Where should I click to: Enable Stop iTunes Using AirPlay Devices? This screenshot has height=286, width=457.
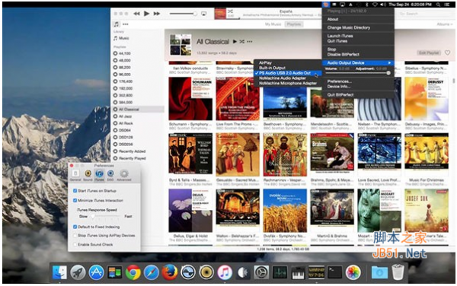(75, 235)
